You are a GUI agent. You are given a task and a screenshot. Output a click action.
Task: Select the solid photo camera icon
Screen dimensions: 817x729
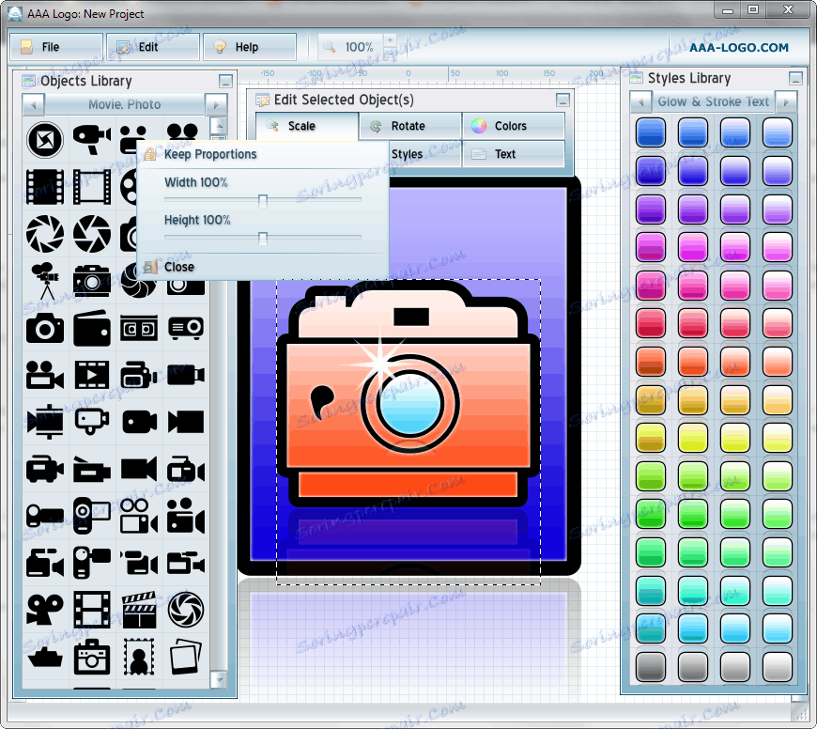click(45, 328)
